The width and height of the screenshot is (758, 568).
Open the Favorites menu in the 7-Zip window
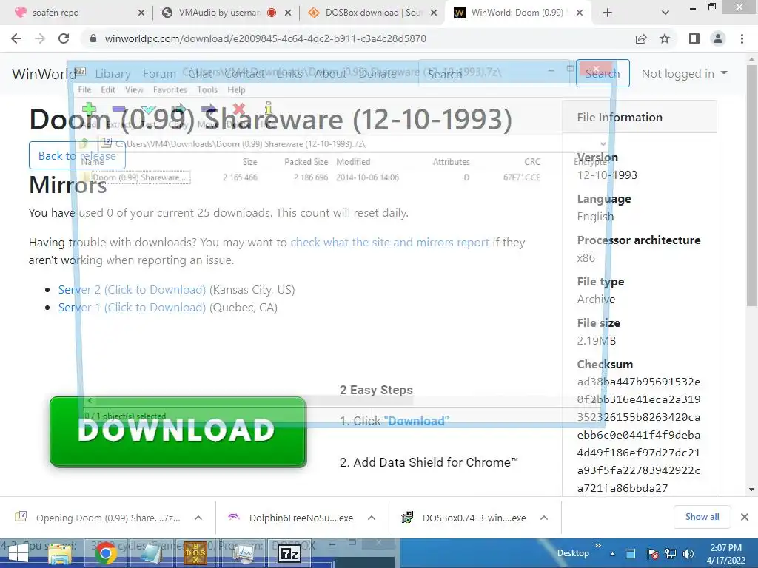(170, 89)
